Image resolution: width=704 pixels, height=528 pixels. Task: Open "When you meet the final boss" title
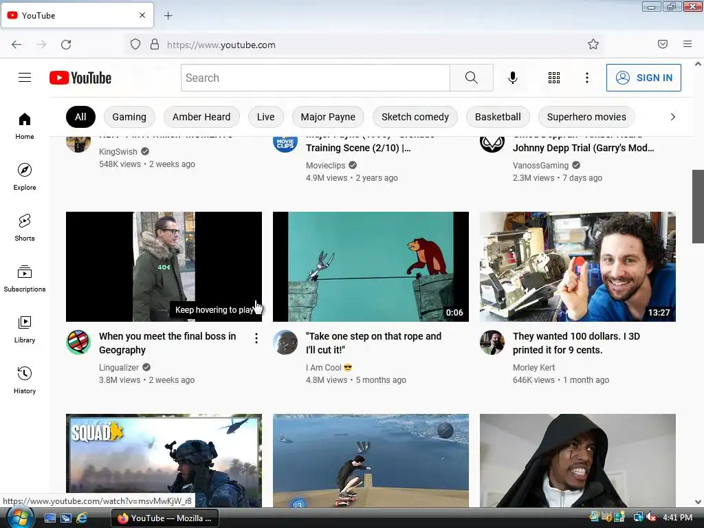pyautogui.click(x=168, y=343)
